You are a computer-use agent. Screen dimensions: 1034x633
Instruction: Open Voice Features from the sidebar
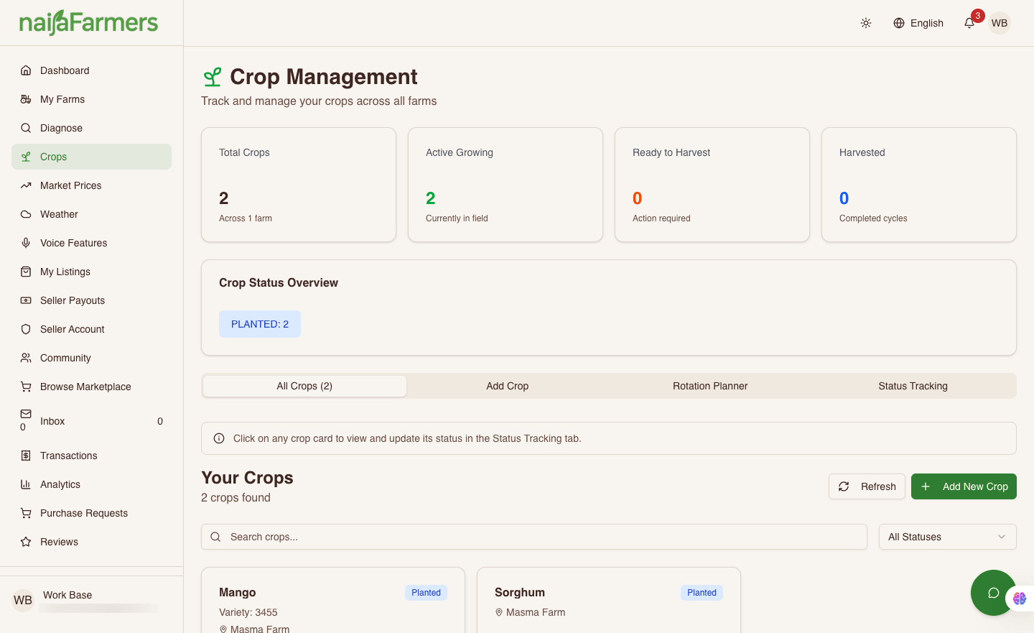[73, 243]
